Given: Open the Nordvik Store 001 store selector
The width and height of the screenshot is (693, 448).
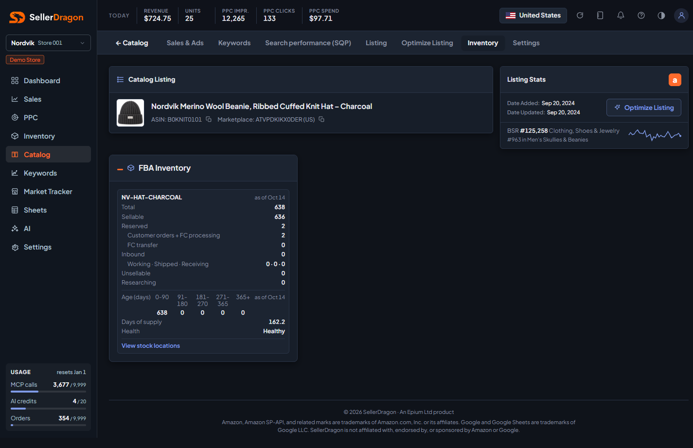Looking at the screenshot, I should (48, 43).
